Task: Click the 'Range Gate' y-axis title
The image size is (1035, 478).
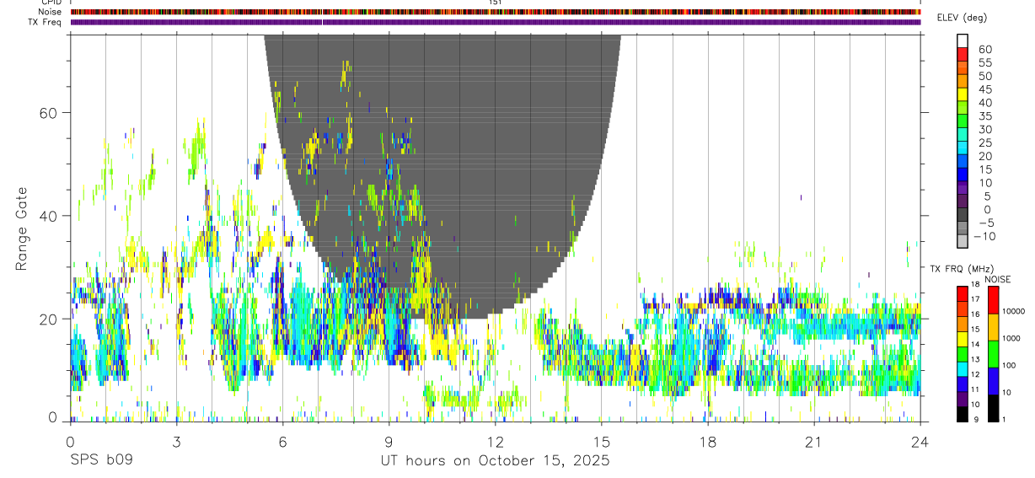Action: (22, 228)
